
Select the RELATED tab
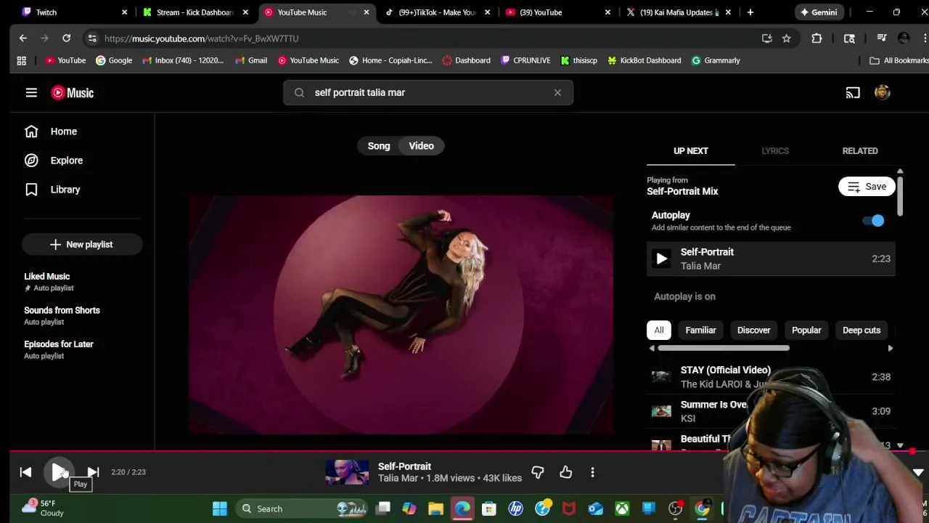coord(860,150)
